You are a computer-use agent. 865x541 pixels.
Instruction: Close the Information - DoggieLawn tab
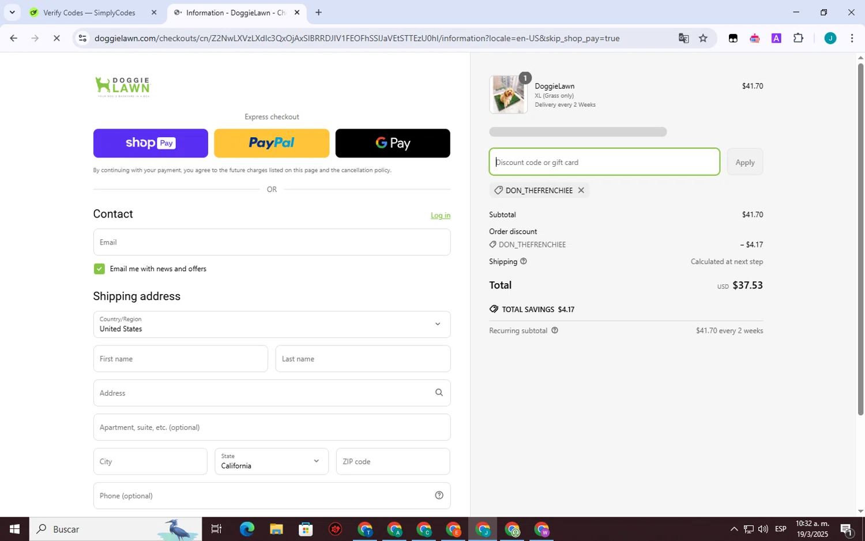pos(297,13)
